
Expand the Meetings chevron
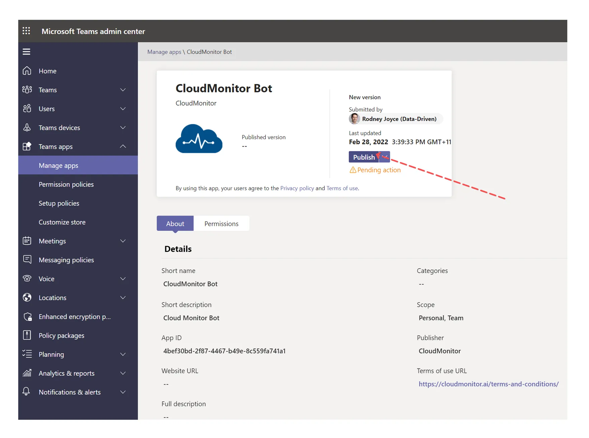(123, 241)
